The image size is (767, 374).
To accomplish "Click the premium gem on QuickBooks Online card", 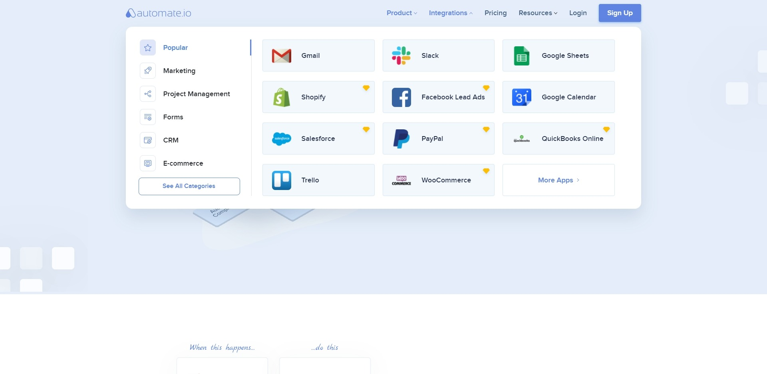I will click(x=606, y=129).
